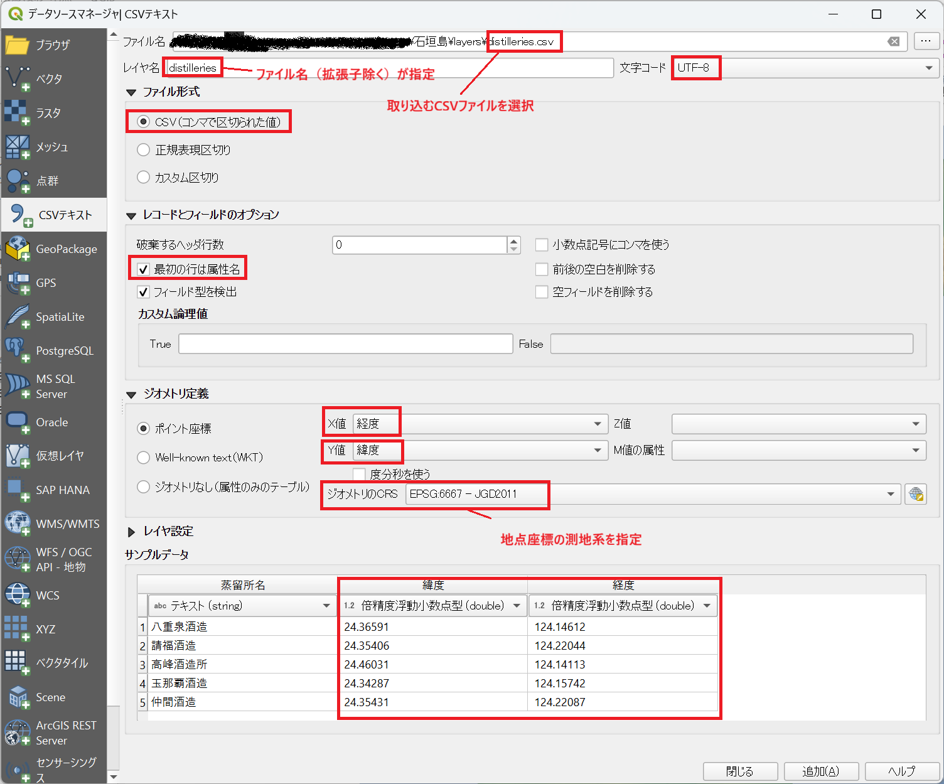Choose the WMS/WMTS globe icon

[18, 523]
